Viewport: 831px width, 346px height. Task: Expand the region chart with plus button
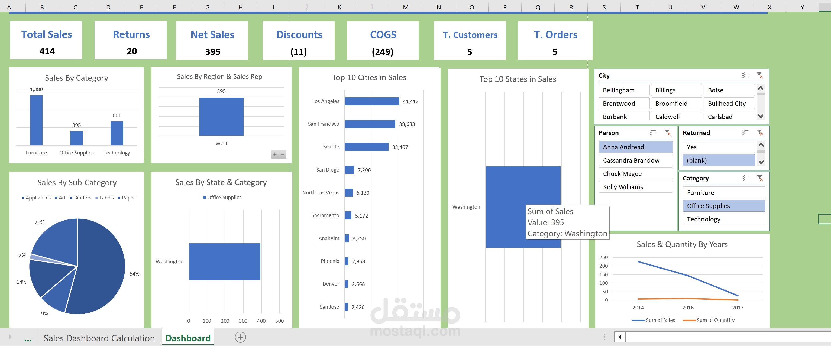275,154
